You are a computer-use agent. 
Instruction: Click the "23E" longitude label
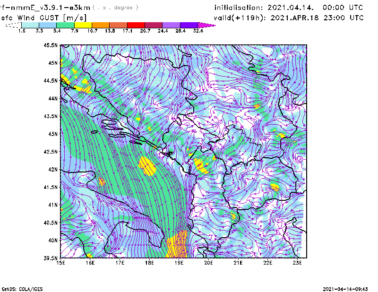click(297, 263)
